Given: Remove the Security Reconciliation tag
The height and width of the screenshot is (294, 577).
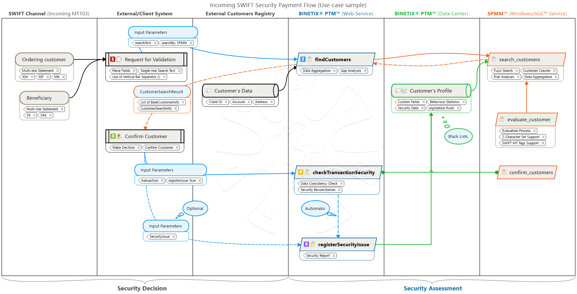Looking at the screenshot, I should (339, 190).
